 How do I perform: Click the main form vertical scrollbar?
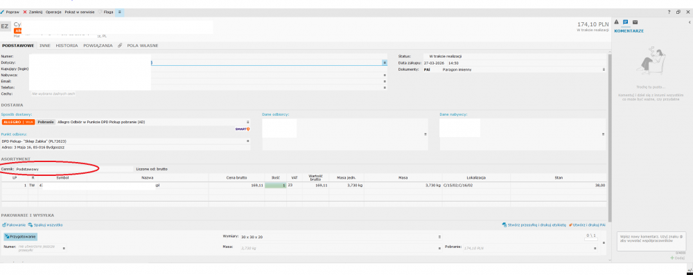pyautogui.click(x=611, y=137)
